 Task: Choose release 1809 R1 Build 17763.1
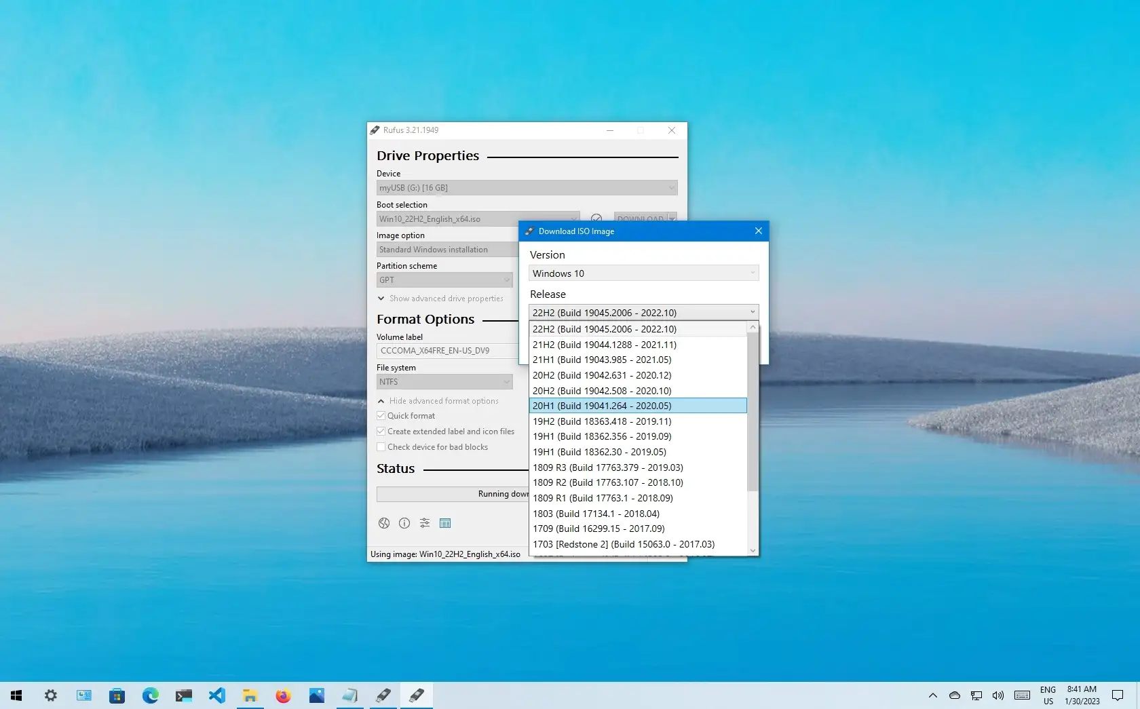point(638,498)
